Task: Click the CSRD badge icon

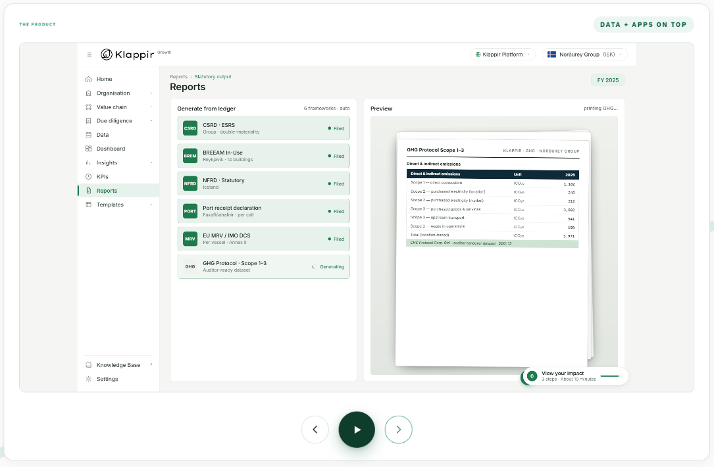Action: (x=190, y=128)
